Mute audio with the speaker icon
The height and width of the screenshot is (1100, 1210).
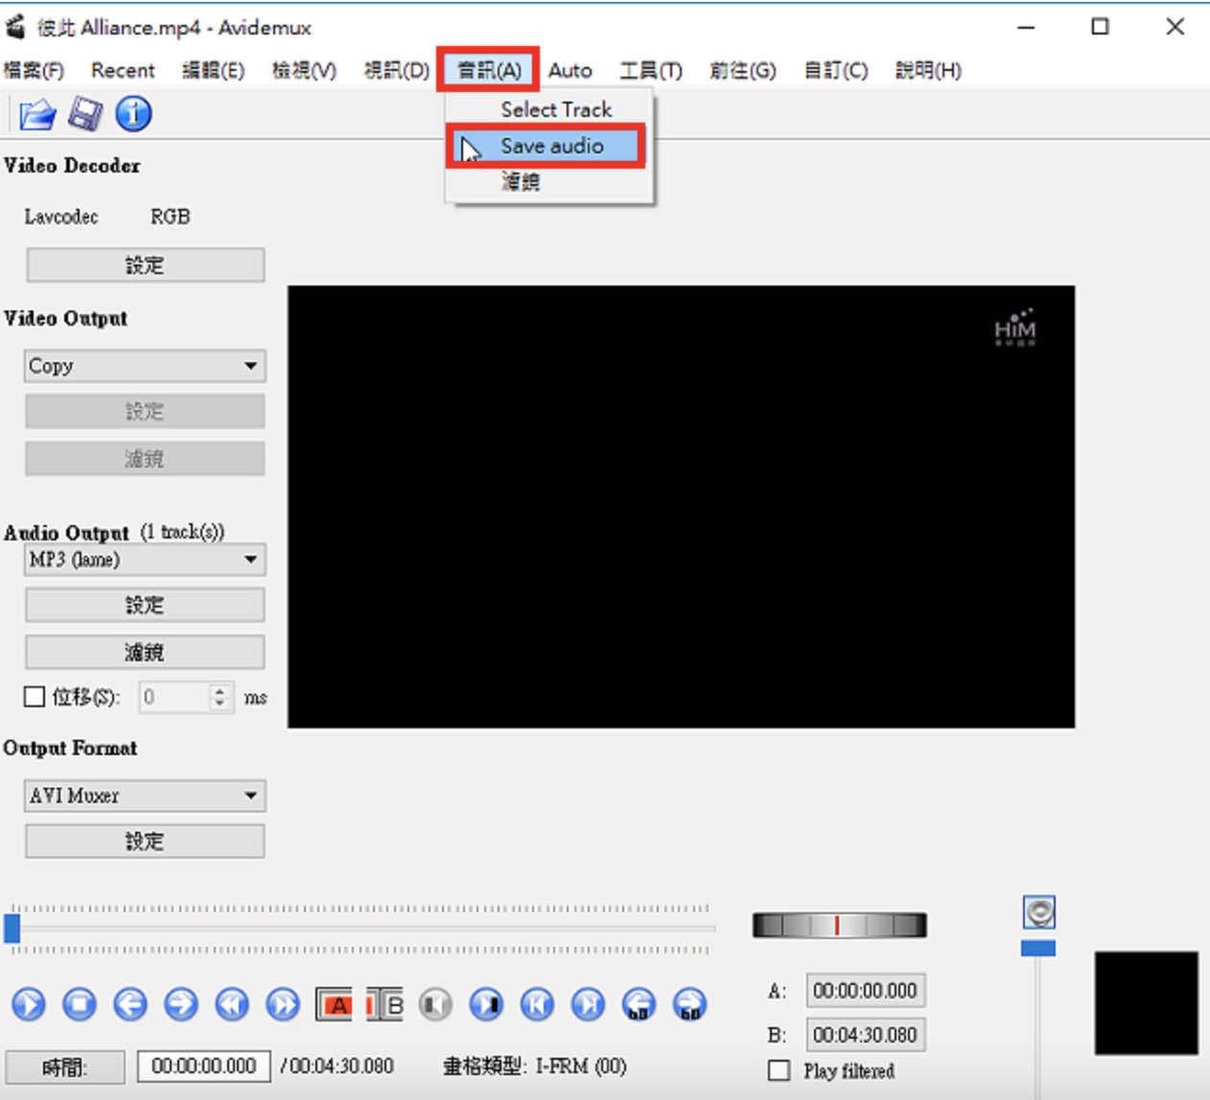(x=1039, y=912)
